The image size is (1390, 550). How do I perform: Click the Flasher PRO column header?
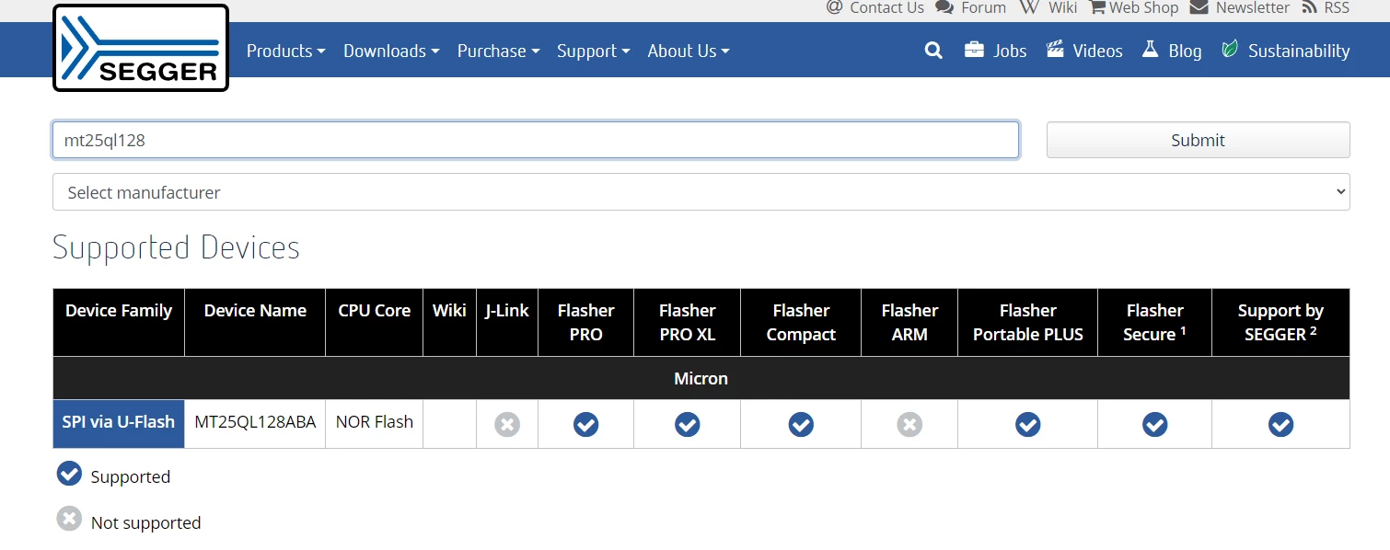click(x=586, y=322)
